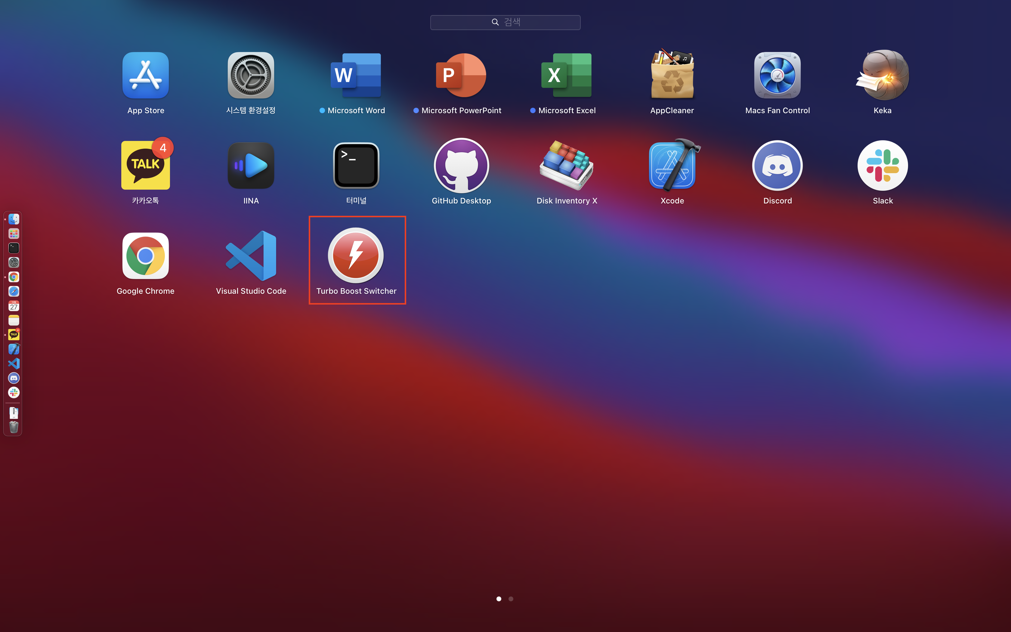Open Slack from Launchpad grid

pyautogui.click(x=882, y=166)
